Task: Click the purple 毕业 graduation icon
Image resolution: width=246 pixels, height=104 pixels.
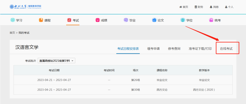Action: [x=126, y=20]
